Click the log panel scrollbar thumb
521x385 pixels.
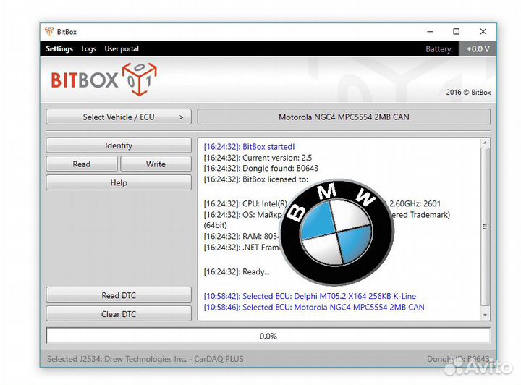(485, 227)
